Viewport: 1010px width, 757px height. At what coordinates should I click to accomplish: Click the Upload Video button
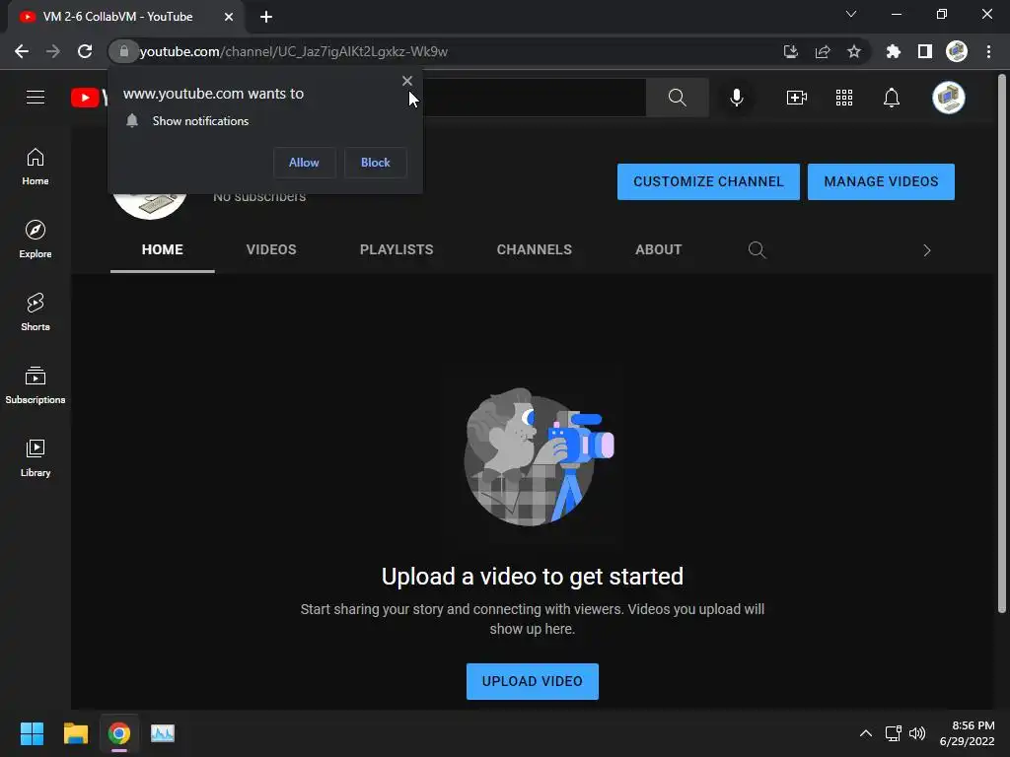[532, 681]
